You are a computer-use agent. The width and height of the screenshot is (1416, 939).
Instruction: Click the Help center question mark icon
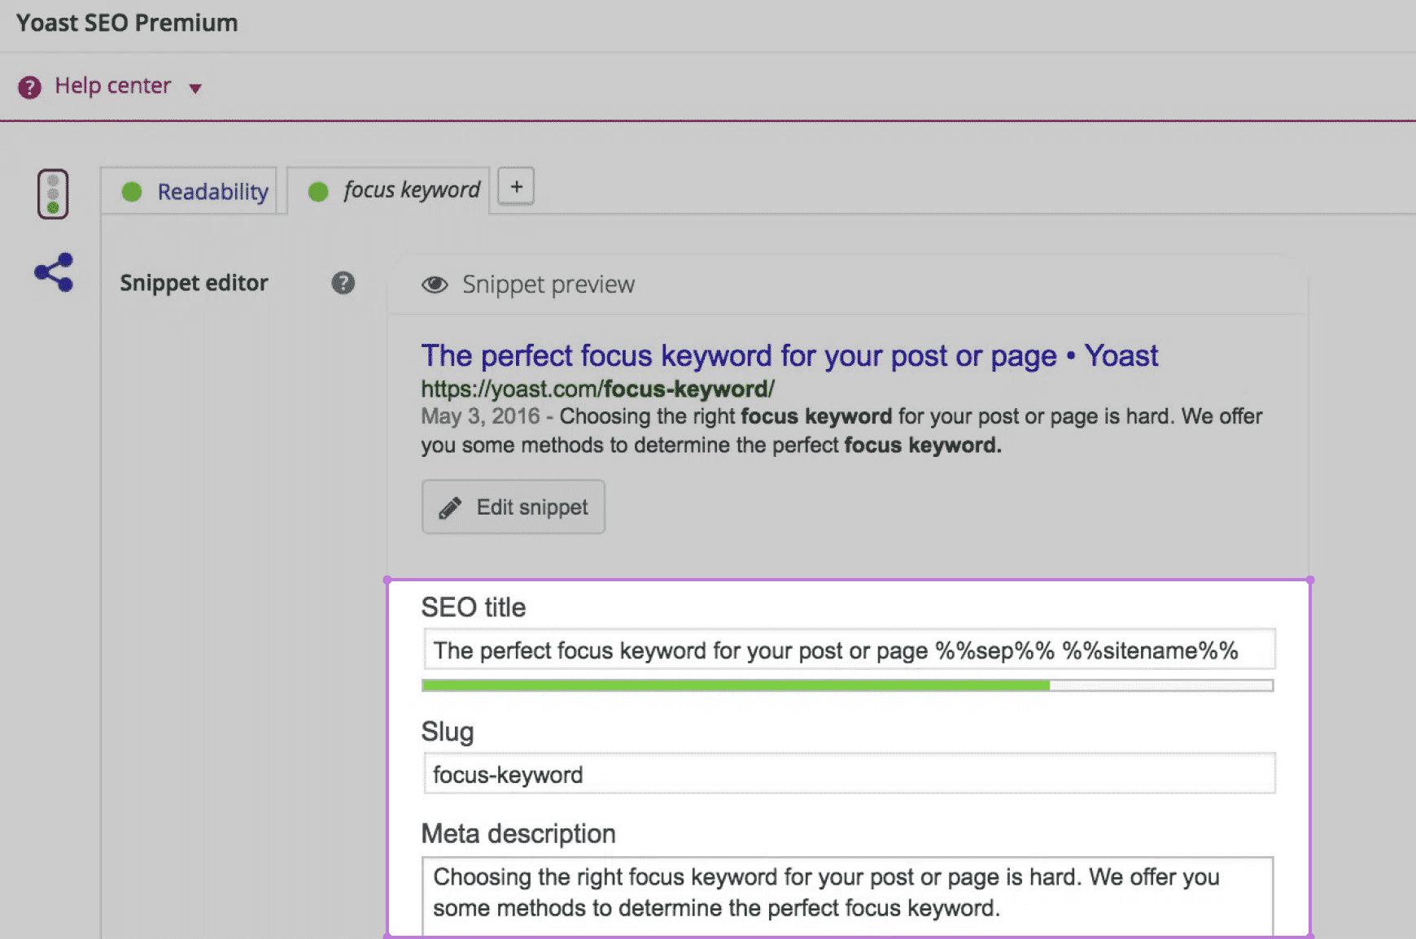click(29, 87)
